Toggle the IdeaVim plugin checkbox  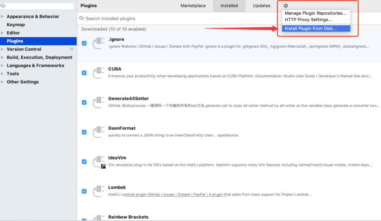pos(84,162)
